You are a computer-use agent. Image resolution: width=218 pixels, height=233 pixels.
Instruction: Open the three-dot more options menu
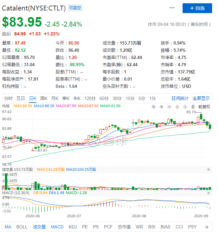tap(172, 8)
